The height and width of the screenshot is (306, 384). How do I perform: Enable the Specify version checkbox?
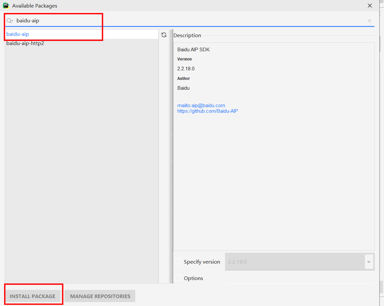tap(178, 262)
